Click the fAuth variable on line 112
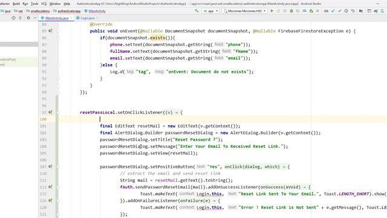 [x=126, y=187]
